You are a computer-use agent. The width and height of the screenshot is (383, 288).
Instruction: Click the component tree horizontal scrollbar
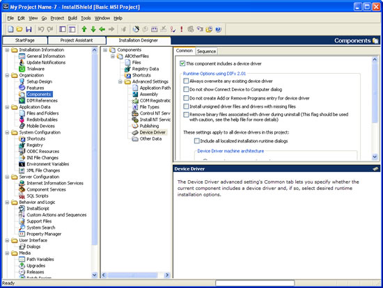[132, 275]
